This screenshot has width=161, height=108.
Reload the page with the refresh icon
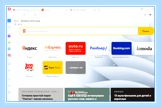[24, 15]
